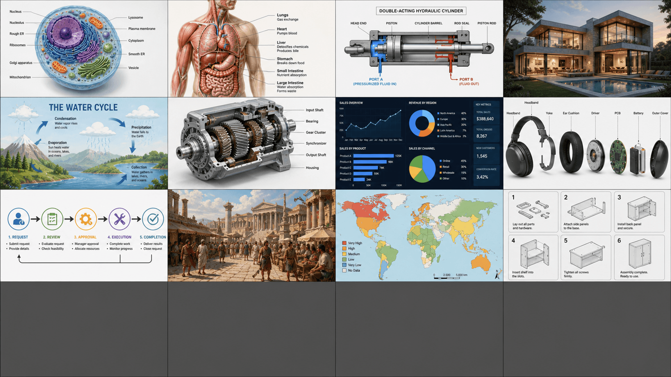
Task: Click the red Very High legend swatch
Action: tap(344, 243)
